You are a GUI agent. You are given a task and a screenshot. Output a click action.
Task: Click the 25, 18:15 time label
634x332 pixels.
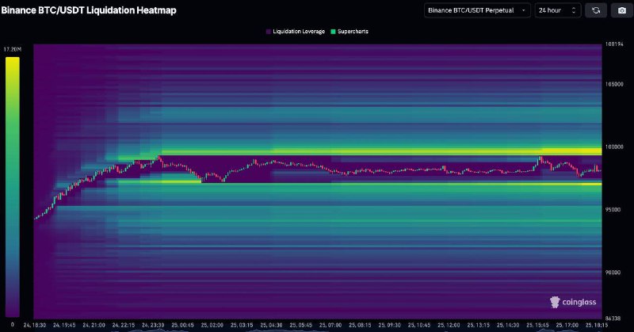click(597, 325)
